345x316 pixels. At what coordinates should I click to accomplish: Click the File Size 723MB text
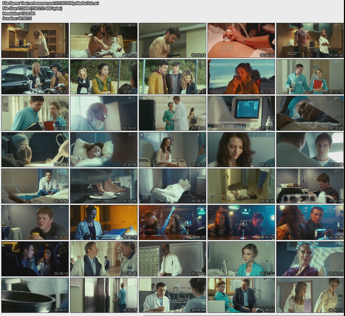(x=32, y=9)
